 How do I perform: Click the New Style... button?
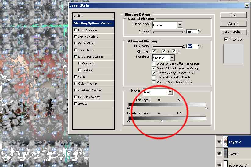click(233, 32)
